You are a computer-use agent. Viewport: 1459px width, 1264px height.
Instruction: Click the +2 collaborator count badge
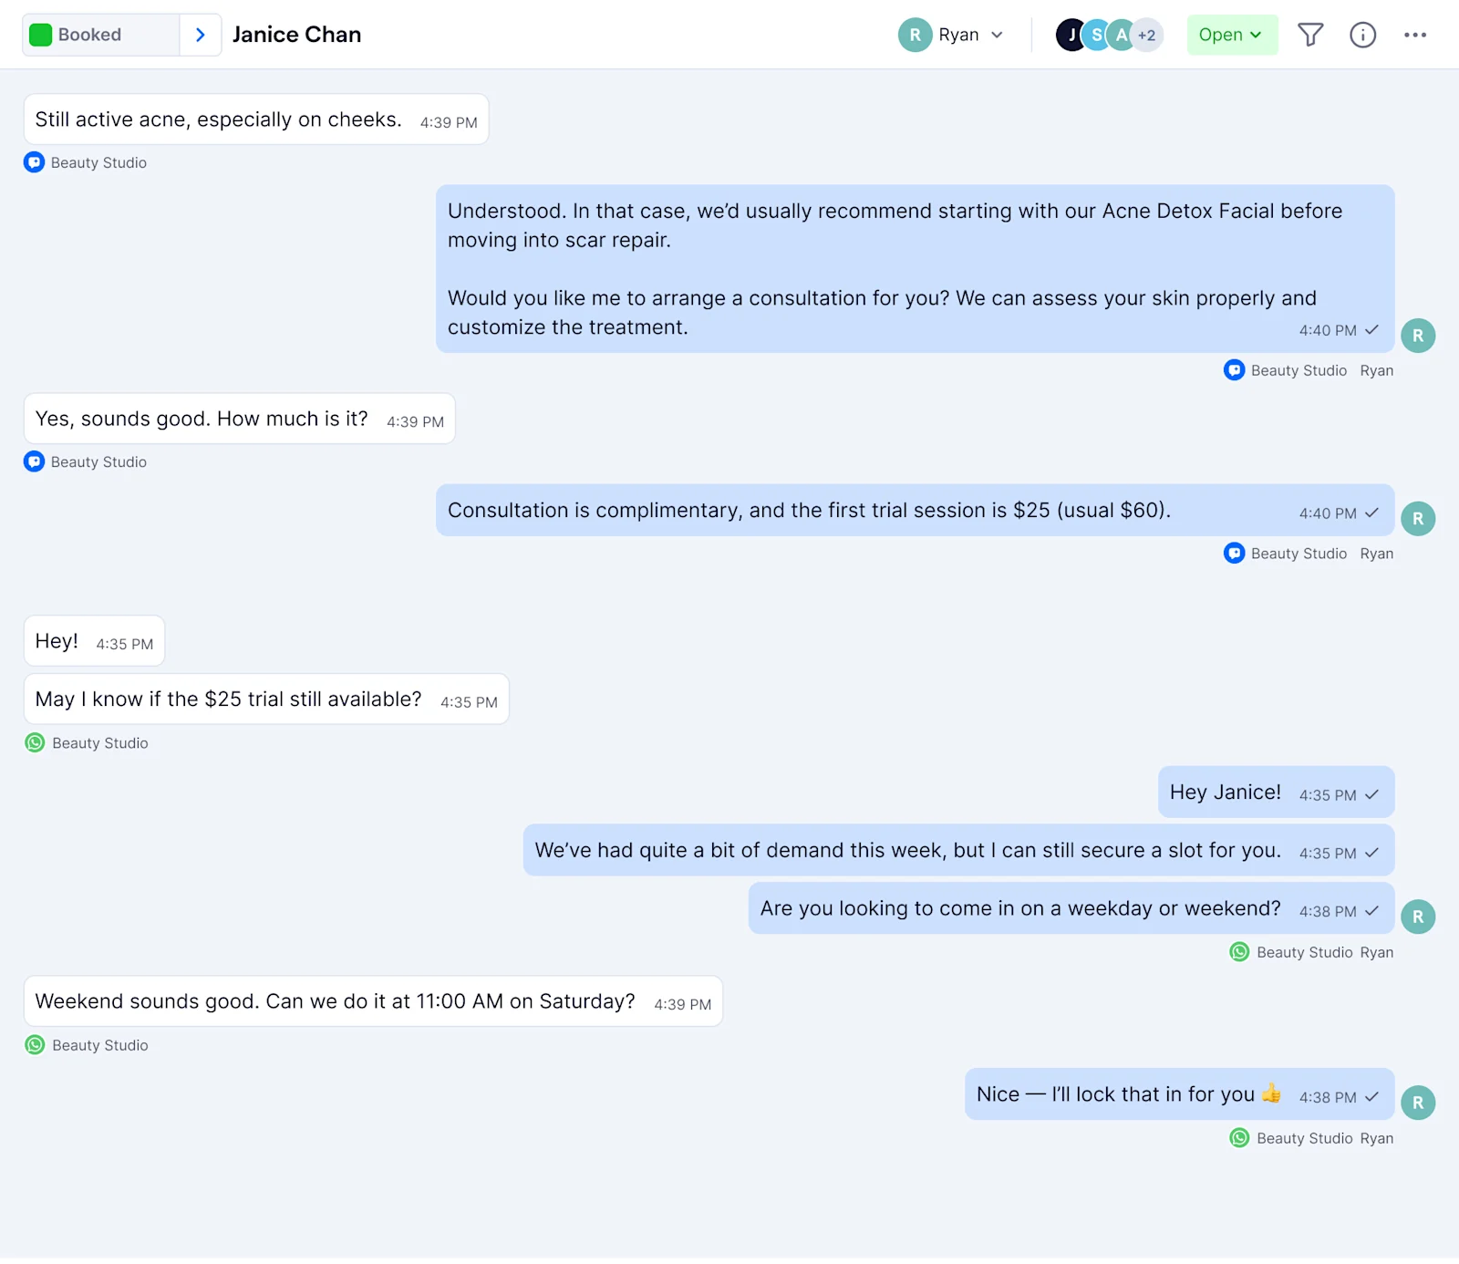1146,35
